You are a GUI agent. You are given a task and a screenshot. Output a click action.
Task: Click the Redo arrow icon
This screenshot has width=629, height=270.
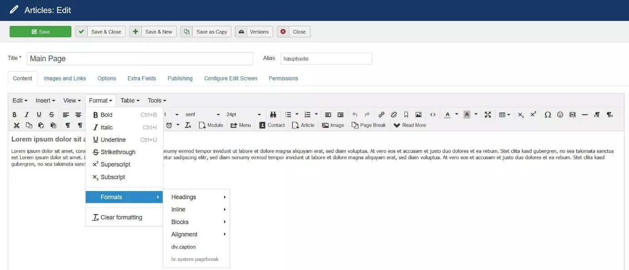point(367,115)
